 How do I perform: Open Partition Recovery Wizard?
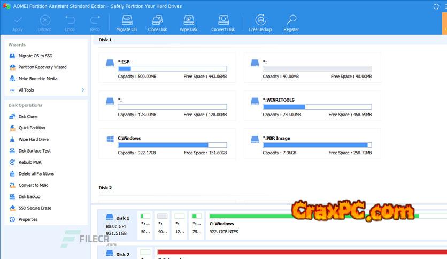click(42, 67)
